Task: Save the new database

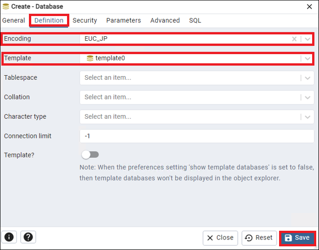Action: [x=297, y=238]
